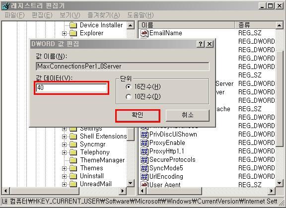Open the 도움말(H) menu
Viewport: 286px width, 208px height.
[x=140, y=15]
